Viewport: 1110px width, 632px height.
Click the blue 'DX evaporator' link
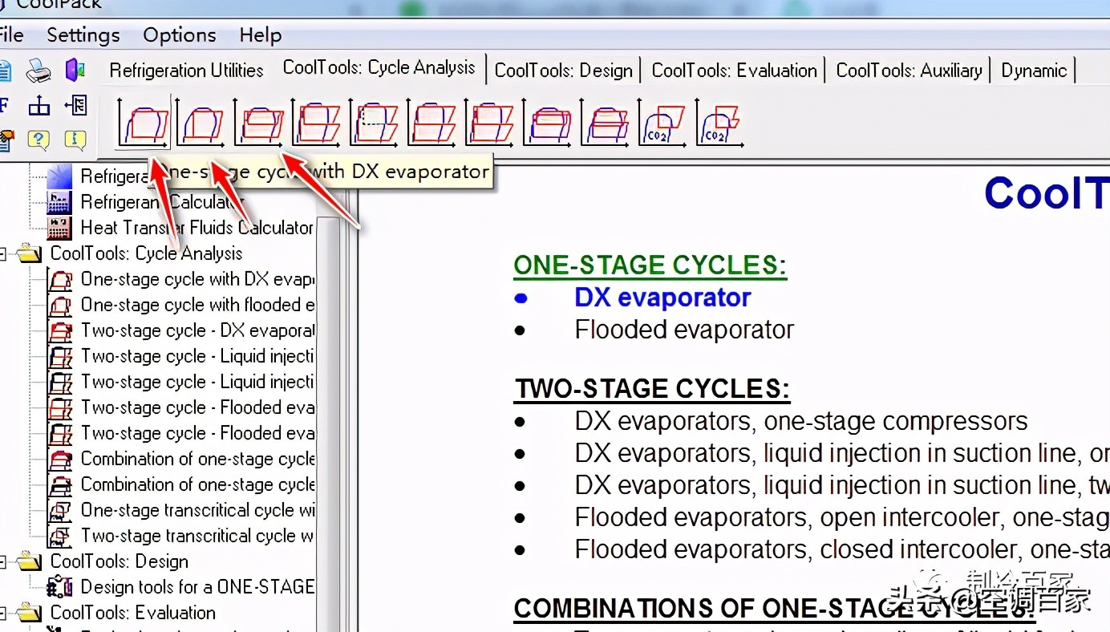662,298
